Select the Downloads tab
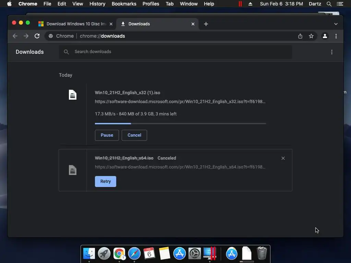This screenshot has width=351, height=263. click(x=157, y=24)
